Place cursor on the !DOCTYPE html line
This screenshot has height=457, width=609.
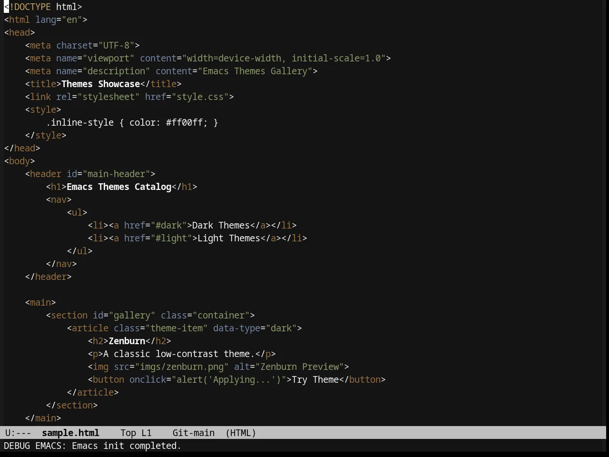point(43,7)
